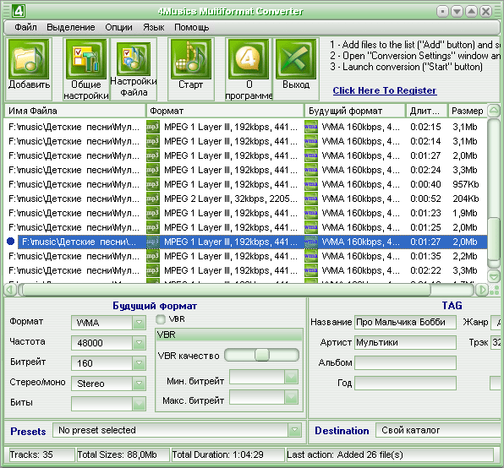Click wma icon in the 1,9Mb row

pos(311,213)
